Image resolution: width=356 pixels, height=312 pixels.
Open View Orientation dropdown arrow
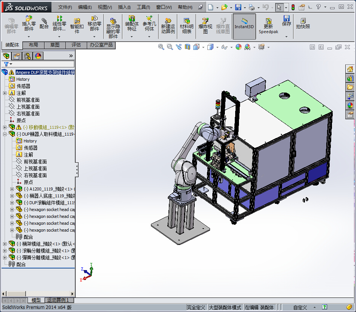click(203, 47)
